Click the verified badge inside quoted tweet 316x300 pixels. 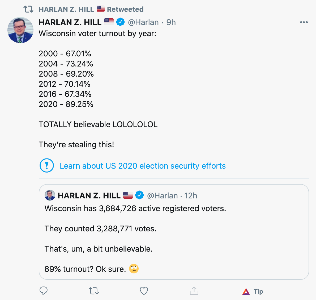[x=140, y=195]
